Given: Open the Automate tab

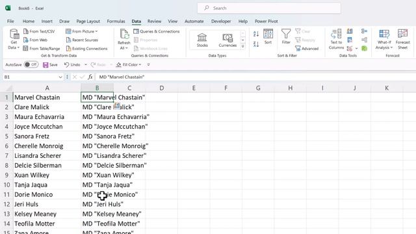Looking at the screenshot, I should point(194,21).
